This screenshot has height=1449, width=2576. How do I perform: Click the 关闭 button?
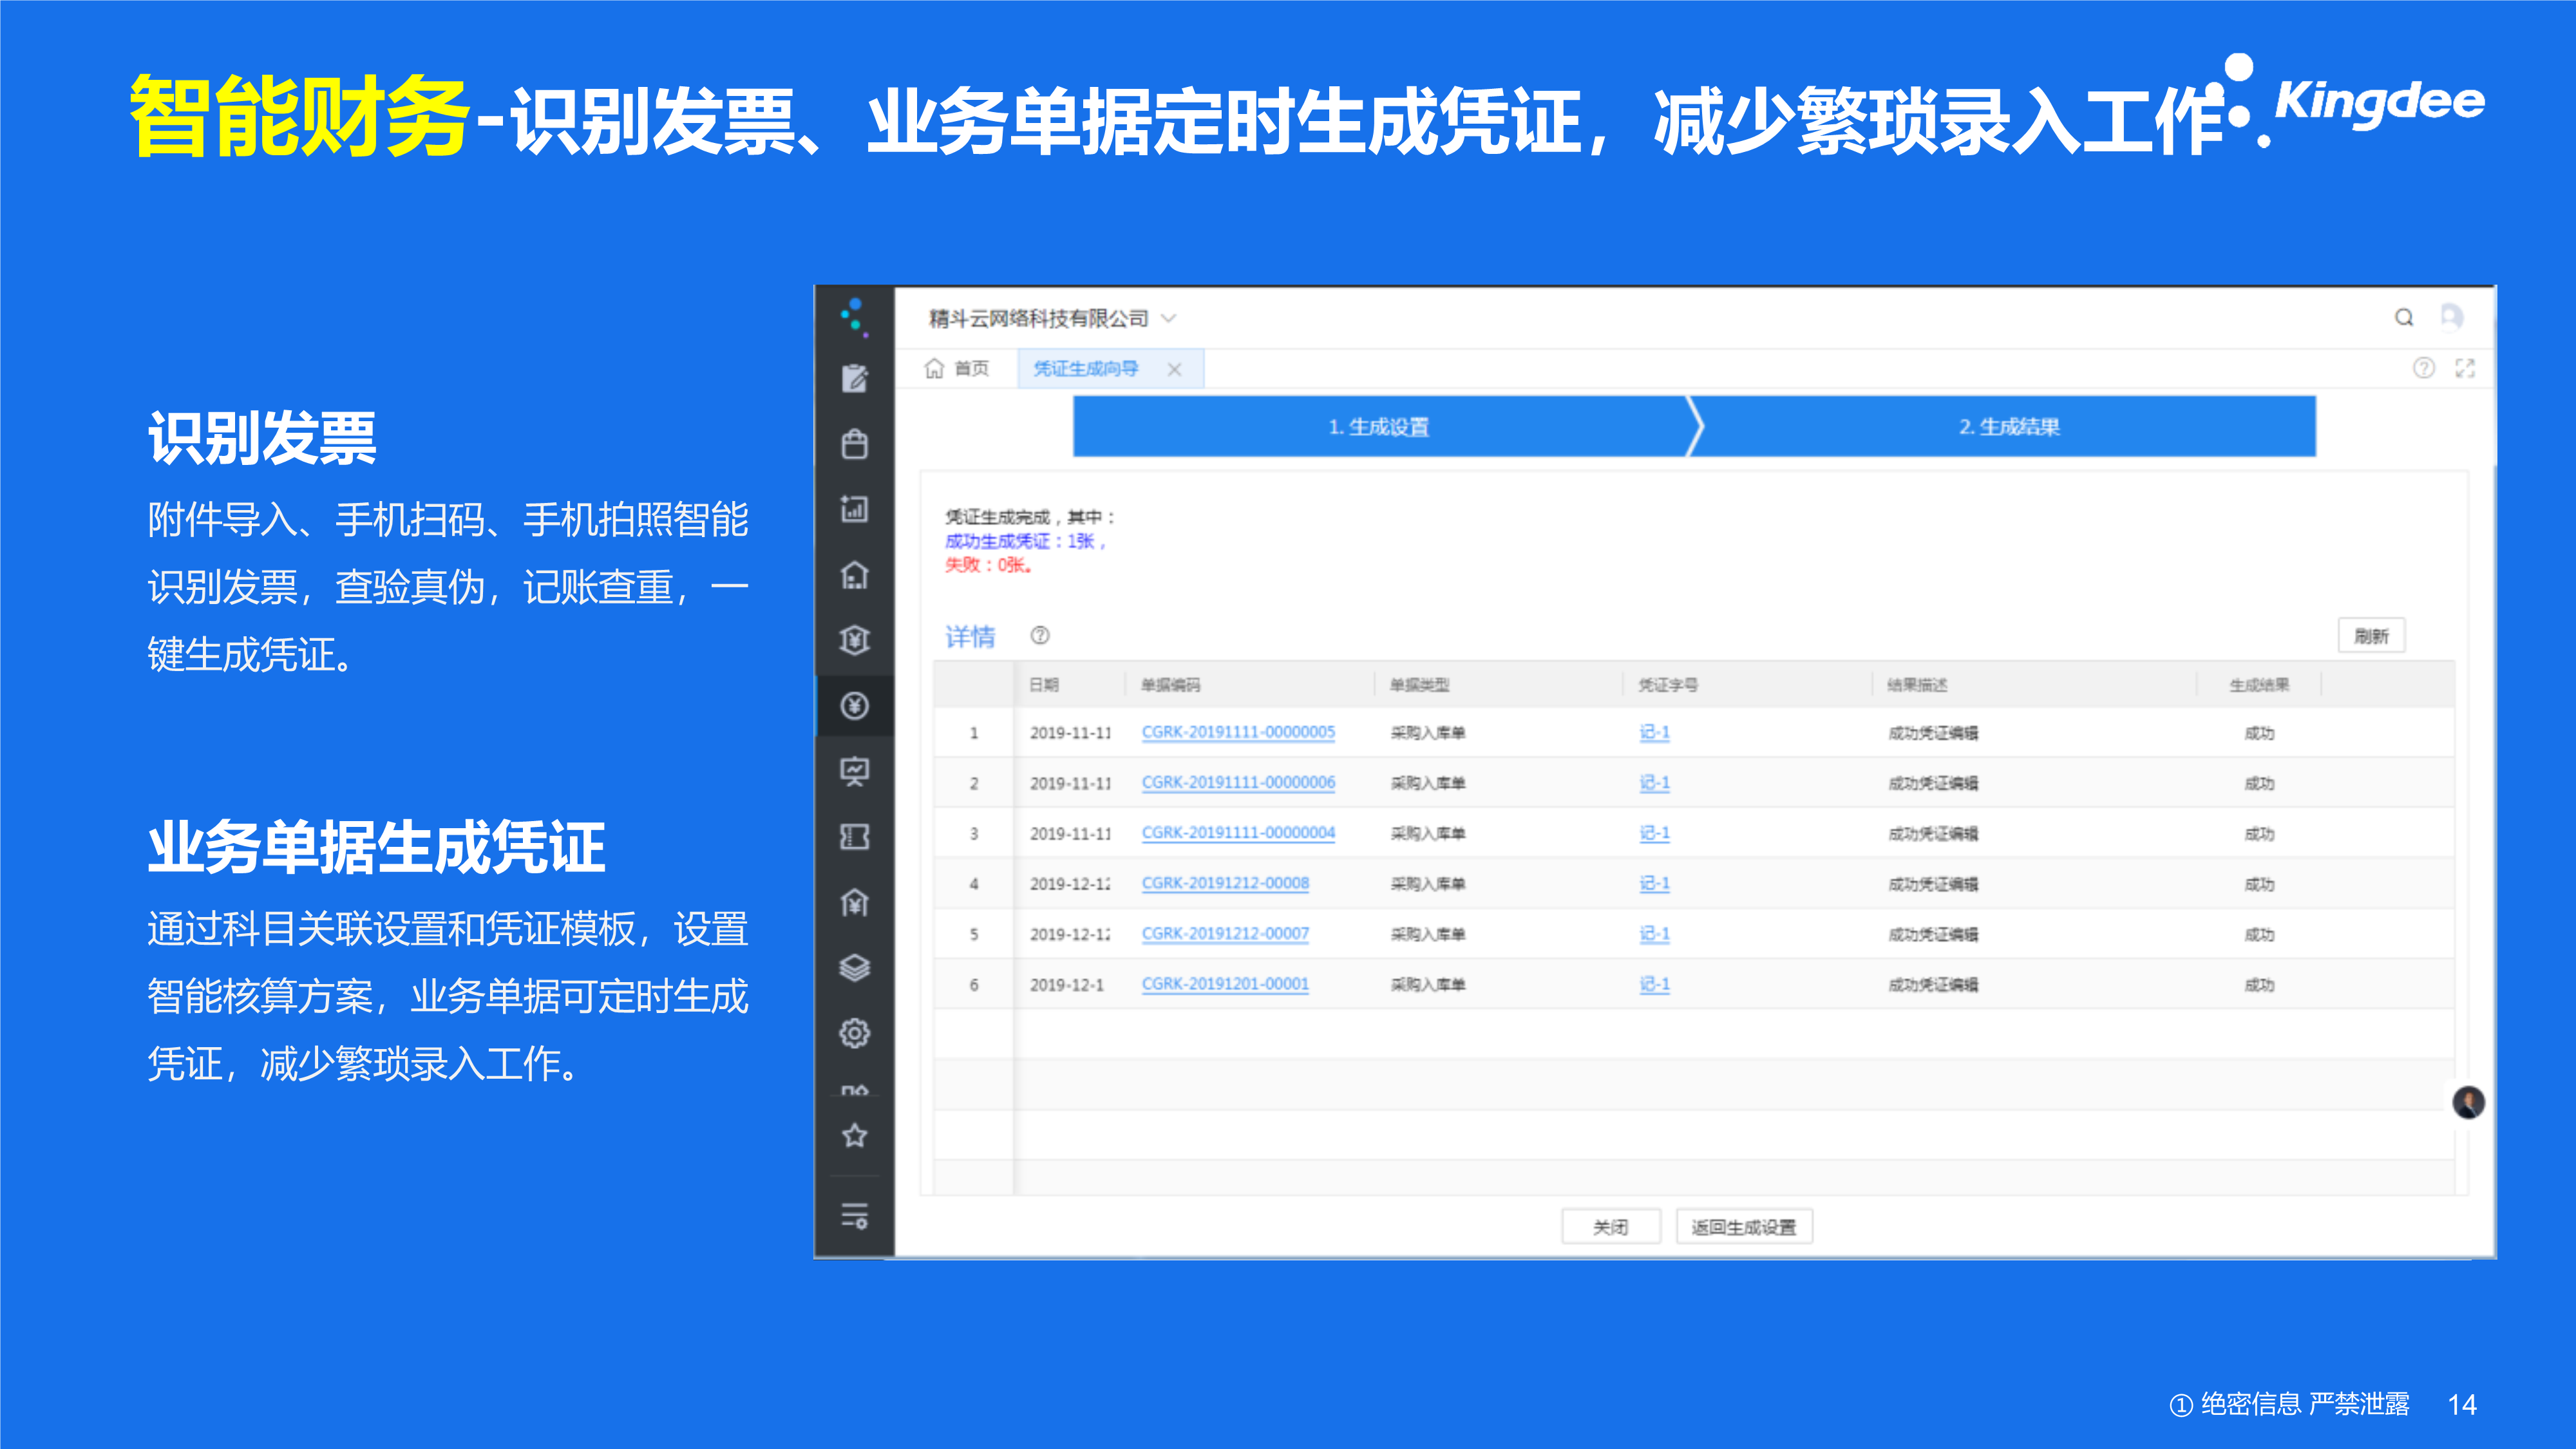(1610, 1227)
